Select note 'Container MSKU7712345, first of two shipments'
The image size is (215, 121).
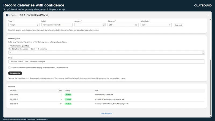112,104
